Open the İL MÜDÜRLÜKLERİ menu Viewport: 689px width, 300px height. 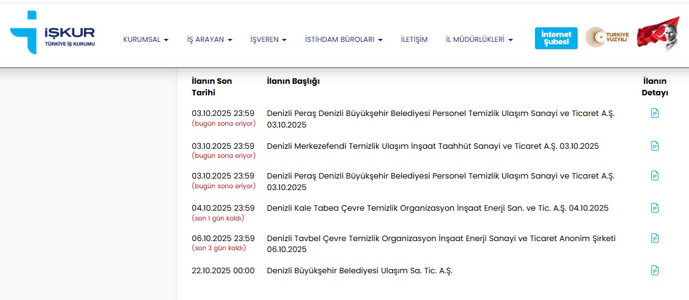pos(479,39)
